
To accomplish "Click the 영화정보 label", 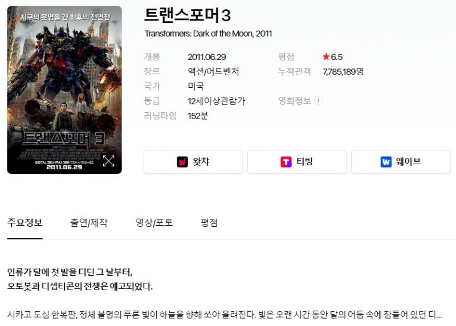I will pos(295,101).
